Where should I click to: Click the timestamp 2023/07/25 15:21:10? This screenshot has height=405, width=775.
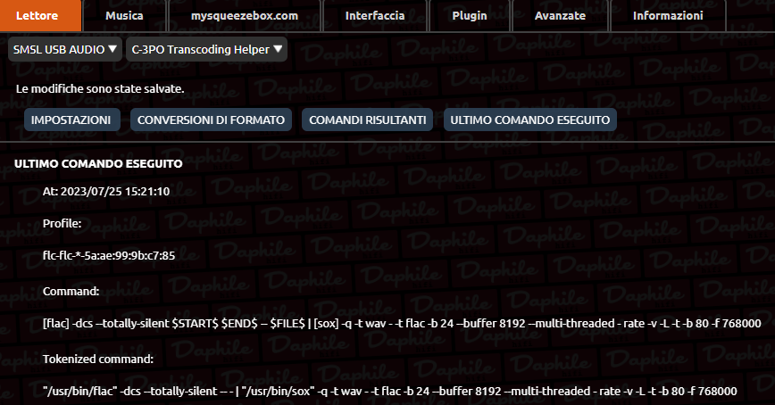pos(115,192)
